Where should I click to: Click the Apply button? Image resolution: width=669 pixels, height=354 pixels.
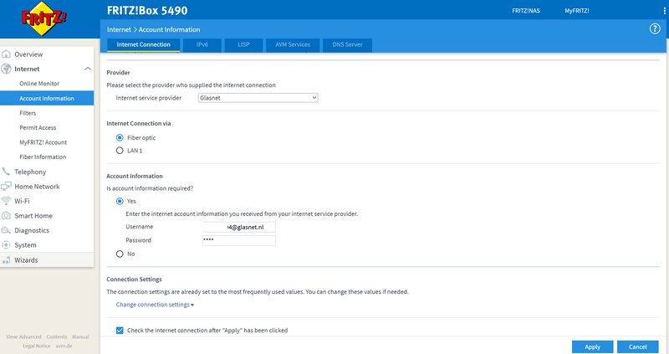(x=592, y=346)
